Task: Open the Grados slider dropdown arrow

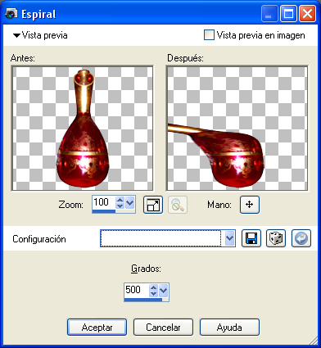Action: pyautogui.click(x=163, y=290)
